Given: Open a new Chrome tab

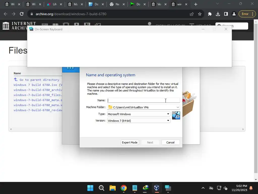Looking at the screenshot, I should pyautogui.click(x=196, y=5).
